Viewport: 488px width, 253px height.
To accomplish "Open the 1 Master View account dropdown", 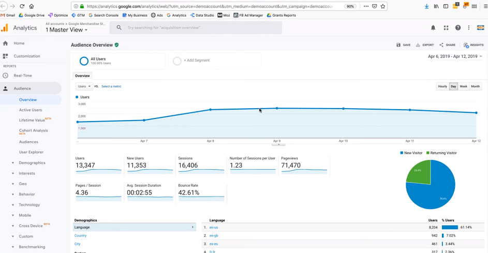I will [x=67, y=30].
